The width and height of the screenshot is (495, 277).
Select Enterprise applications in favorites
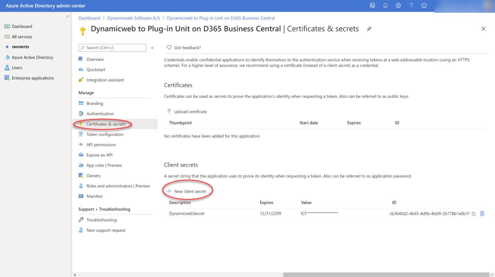[x=32, y=78]
